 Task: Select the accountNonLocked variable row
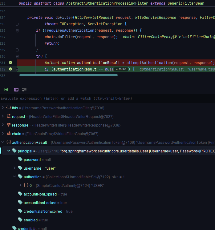(40, 203)
